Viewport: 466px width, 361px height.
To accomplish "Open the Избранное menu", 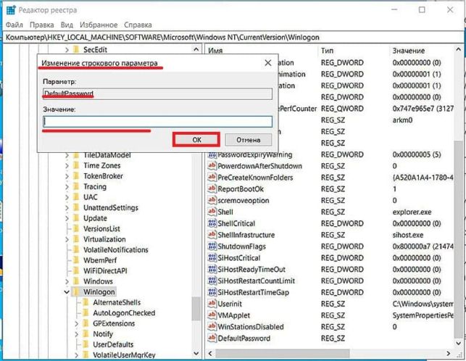I will coord(99,25).
